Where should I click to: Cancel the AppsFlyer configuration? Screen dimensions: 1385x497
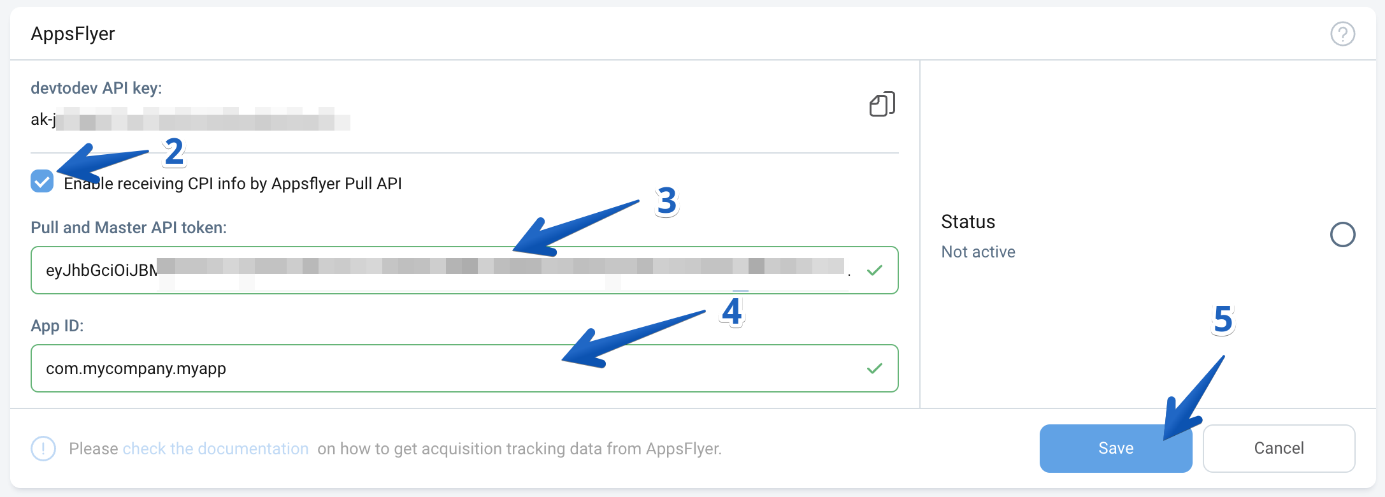pos(1279,449)
